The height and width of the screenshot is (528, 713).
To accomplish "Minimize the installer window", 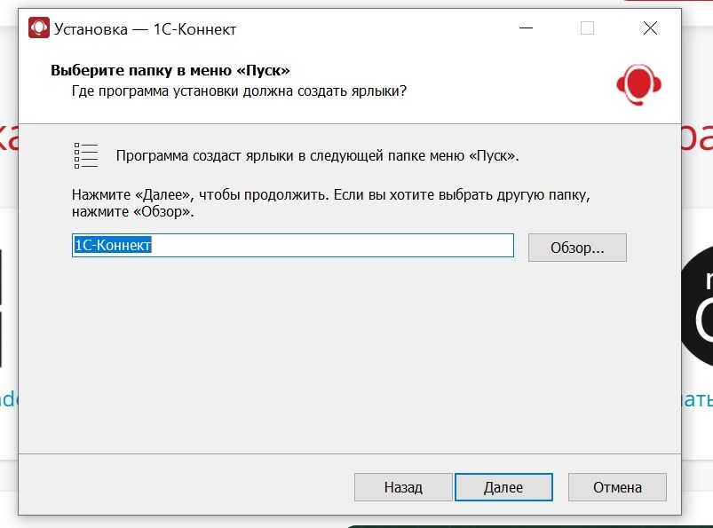I will 526,28.
